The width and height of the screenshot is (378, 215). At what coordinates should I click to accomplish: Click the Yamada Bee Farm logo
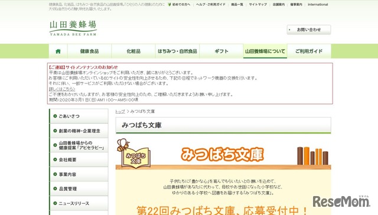pyautogui.click(x=73, y=28)
